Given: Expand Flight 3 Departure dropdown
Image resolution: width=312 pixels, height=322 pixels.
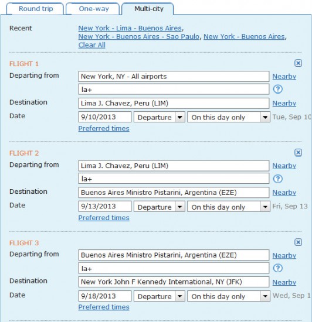Looking at the screenshot, I should pyautogui.click(x=160, y=296).
